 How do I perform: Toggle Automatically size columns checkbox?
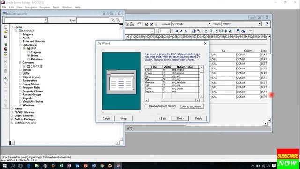click(146, 106)
